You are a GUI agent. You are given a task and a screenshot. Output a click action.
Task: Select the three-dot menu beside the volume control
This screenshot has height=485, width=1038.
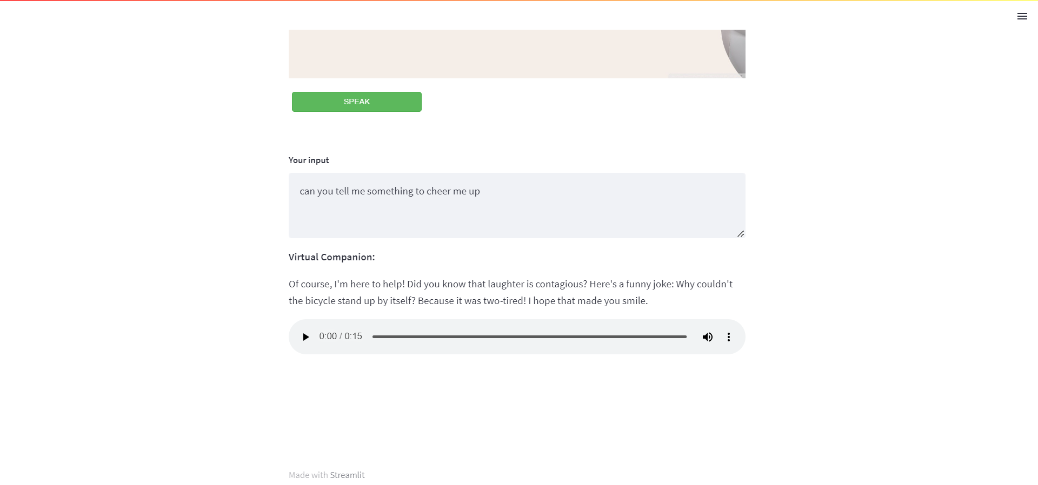point(728,336)
